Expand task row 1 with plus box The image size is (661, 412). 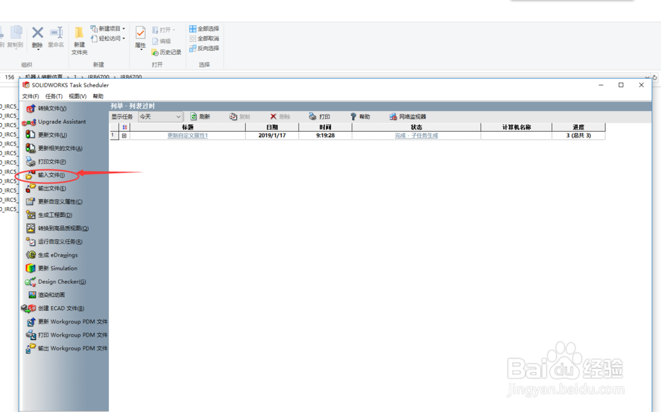point(124,136)
